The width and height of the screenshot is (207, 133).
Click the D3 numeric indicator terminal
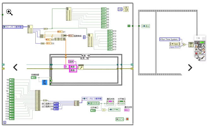tap(49, 43)
